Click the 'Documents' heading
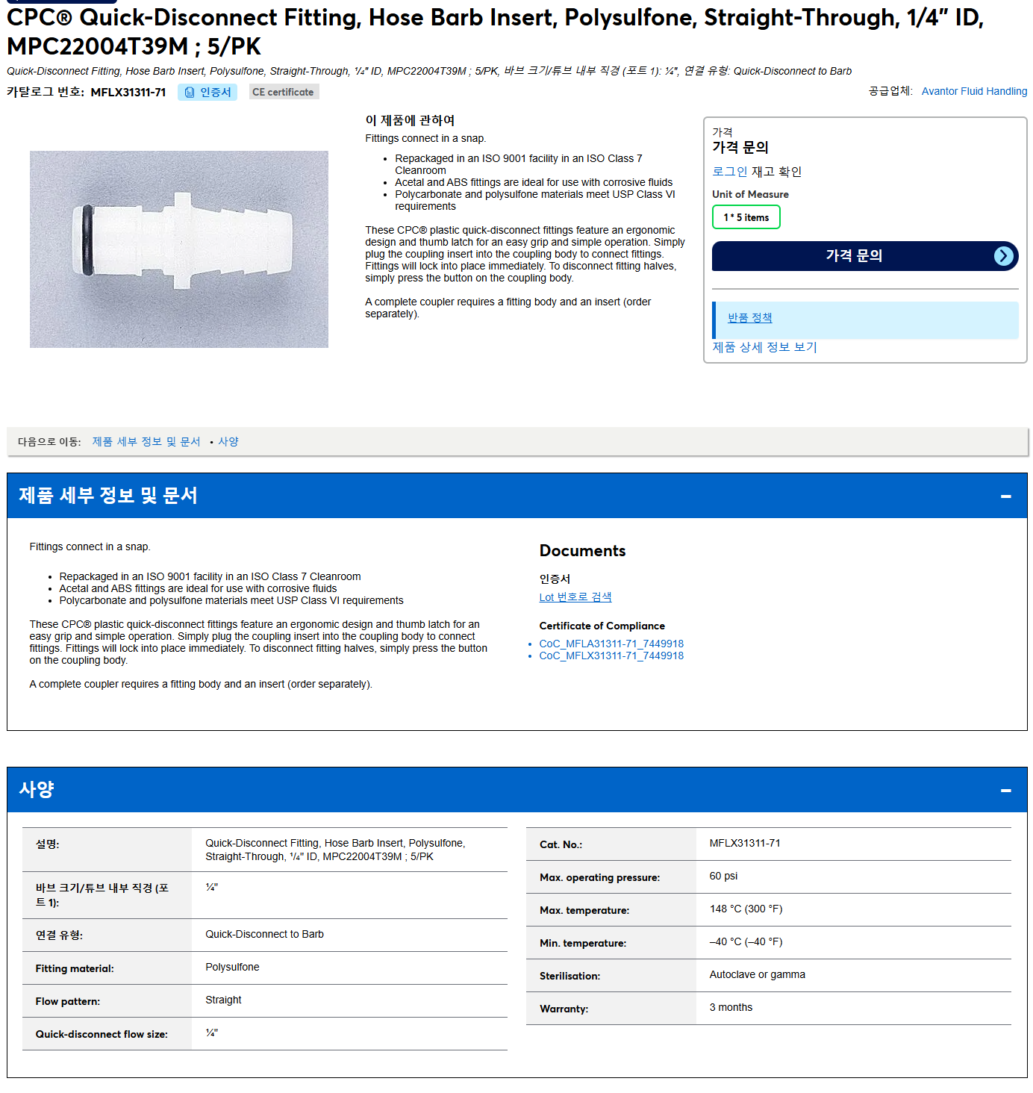The image size is (1033, 1093). tap(582, 551)
